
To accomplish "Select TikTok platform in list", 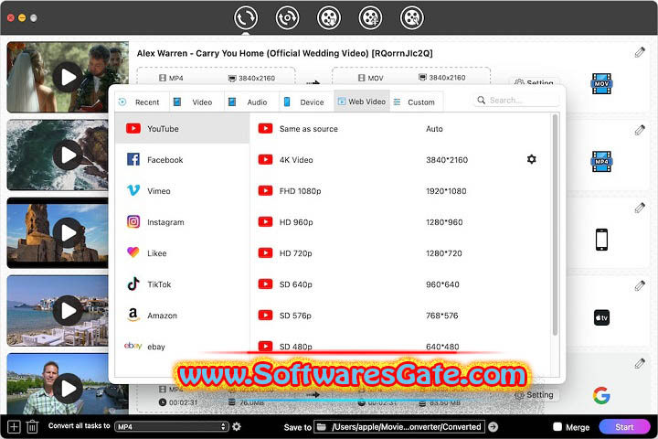I will [x=182, y=284].
